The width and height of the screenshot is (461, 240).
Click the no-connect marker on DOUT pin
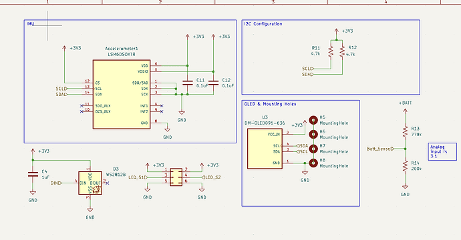108,183
